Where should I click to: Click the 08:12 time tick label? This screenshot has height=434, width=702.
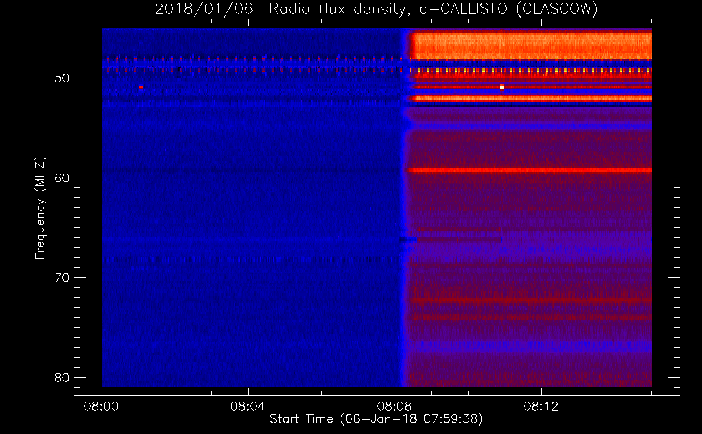(x=541, y=407)
